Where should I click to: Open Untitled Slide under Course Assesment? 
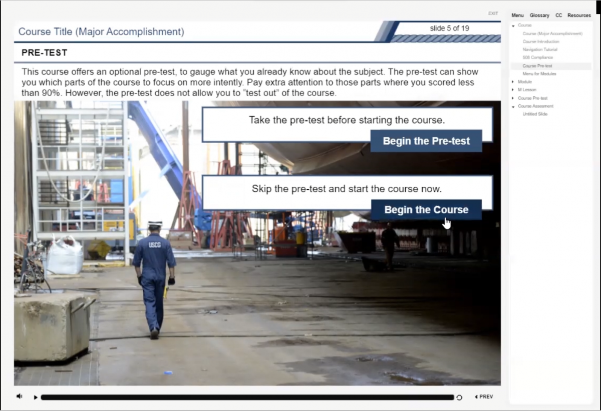click(535, 114)
